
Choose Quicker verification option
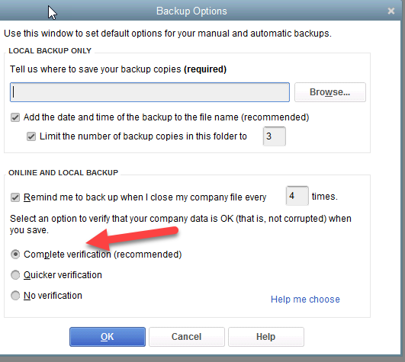pos(15,275)
